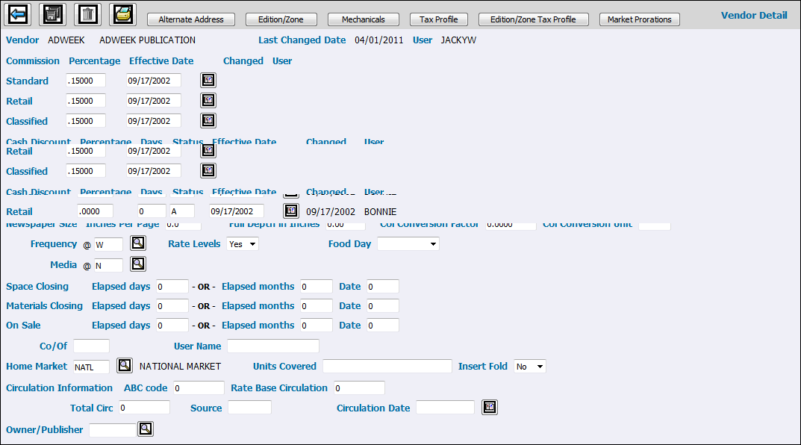The image size is (801, 445).
Task: Expand the Insert Fold dropdown
Action: click(530, 367)
